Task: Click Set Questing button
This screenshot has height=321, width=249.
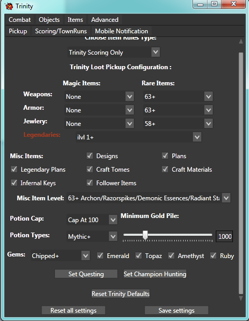Action: click(86, 274)
